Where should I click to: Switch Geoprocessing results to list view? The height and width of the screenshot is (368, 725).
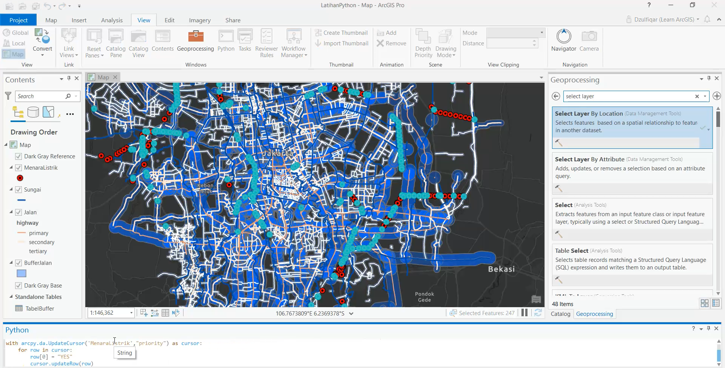click(x=716, y=303)
